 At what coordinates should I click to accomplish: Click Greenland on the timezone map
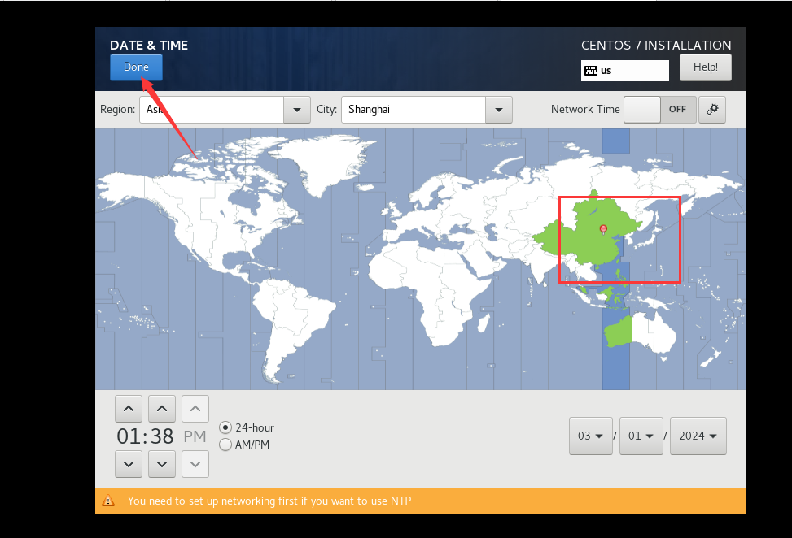click(x=326, y=164)
